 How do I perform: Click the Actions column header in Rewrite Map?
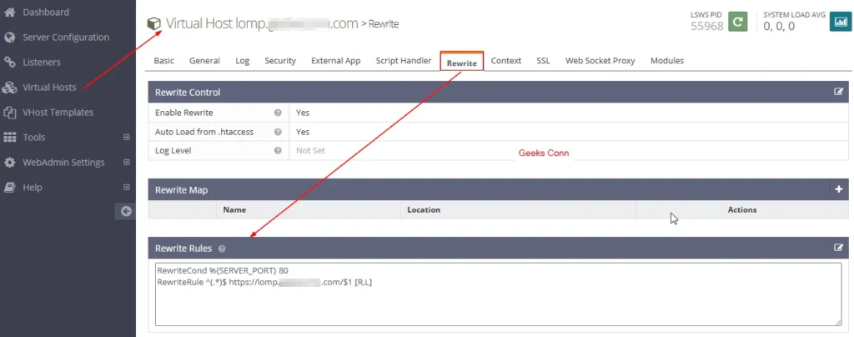tap(741, 209)
